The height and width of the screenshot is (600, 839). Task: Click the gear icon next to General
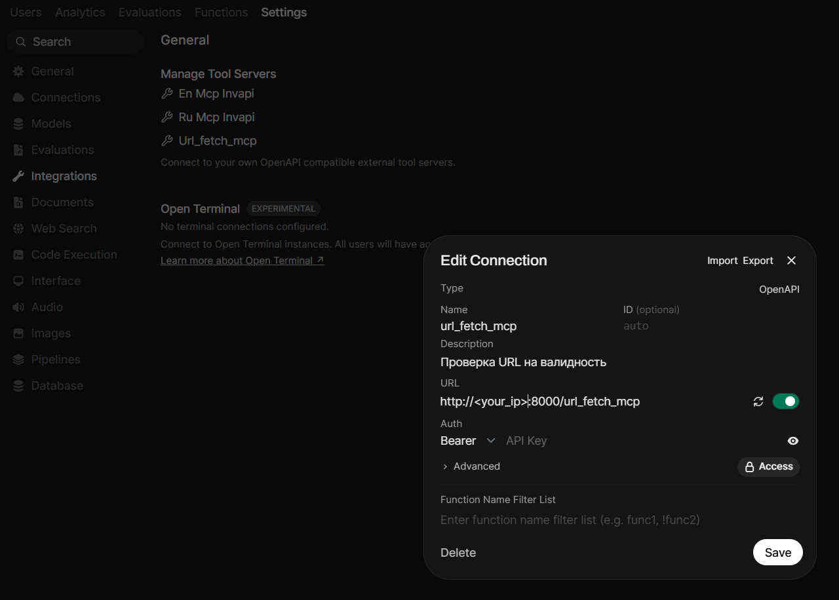click(18, 71)
